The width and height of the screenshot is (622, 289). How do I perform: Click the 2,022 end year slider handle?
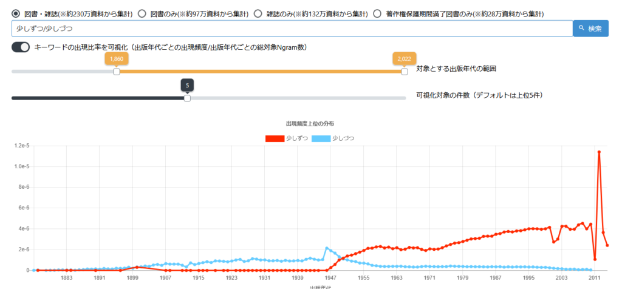click(405, 72)
